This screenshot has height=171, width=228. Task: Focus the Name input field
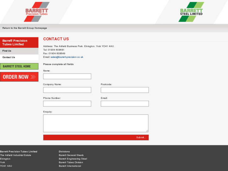67,77
